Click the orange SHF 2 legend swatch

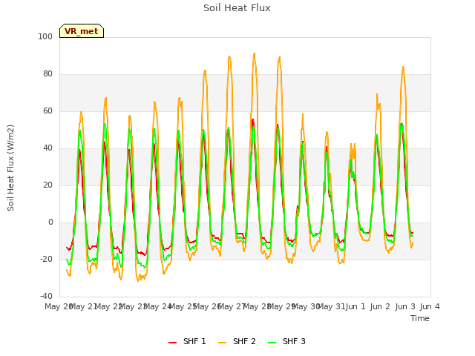[x=222, y=342]
